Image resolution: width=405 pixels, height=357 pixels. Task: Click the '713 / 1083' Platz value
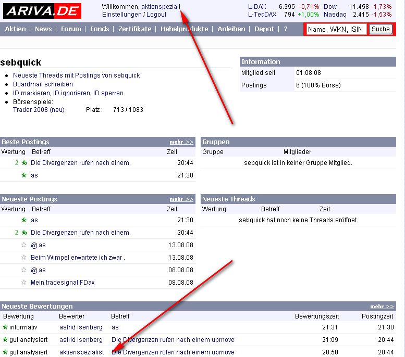pos(128,110)
